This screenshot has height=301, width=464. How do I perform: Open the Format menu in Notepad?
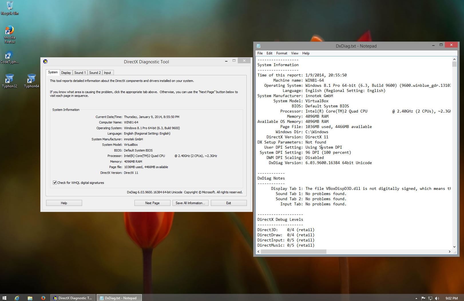pos(281,53)
